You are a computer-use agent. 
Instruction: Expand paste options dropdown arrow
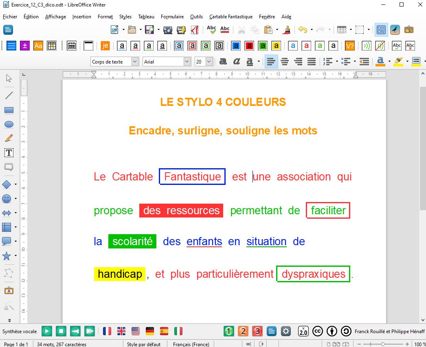277,30
